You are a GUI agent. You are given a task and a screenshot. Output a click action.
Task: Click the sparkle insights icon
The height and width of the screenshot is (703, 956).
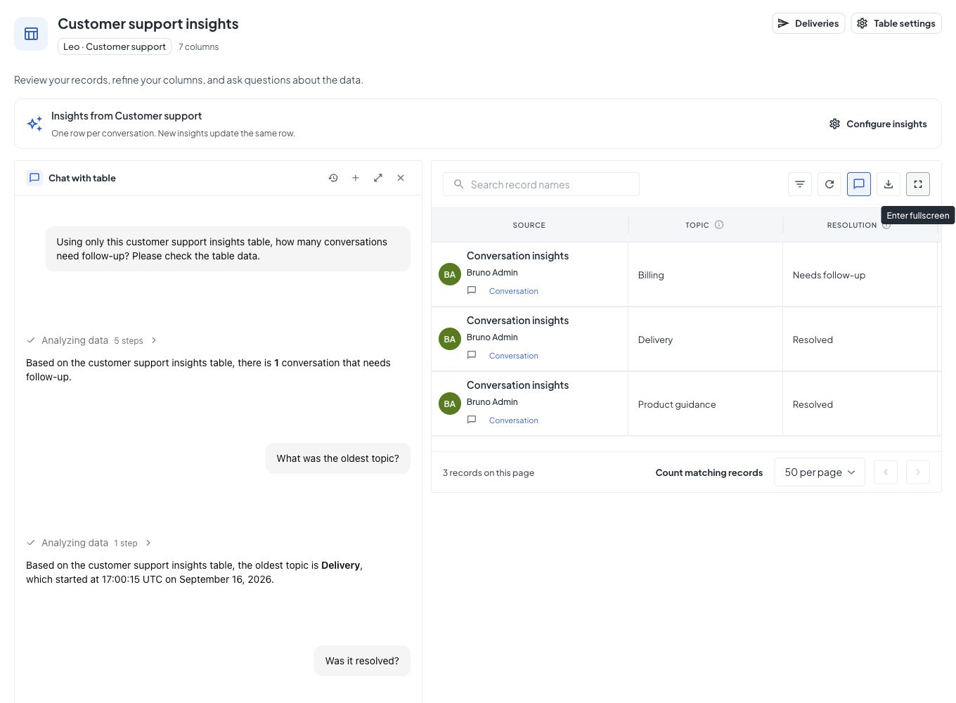34,124
